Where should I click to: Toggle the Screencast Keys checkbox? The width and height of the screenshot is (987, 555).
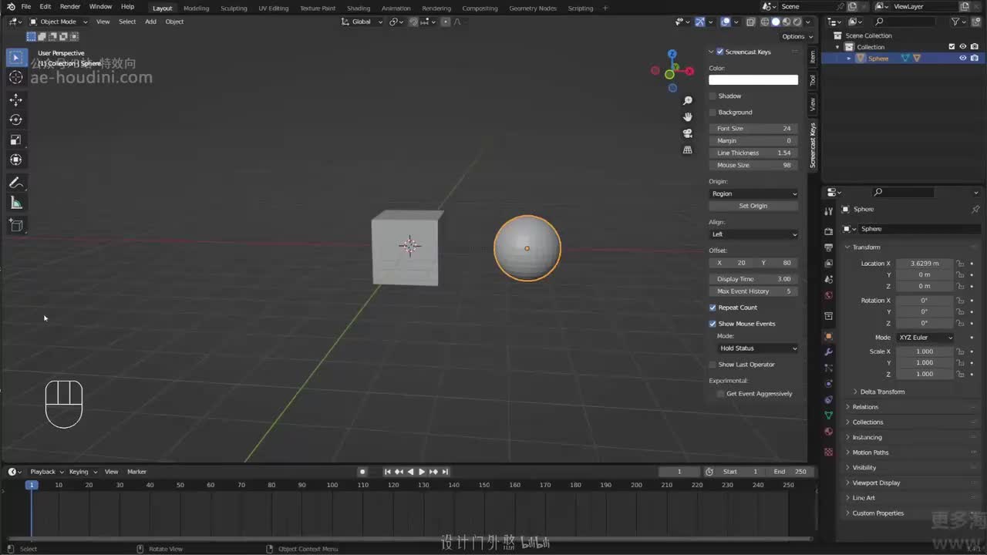click(x=720, y=52)
